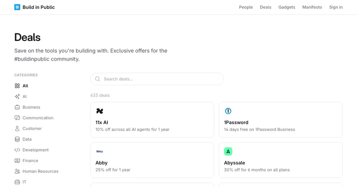This screenshot has width=357, height=187.
Task: Click the AI sparkles icon
Action: point(17,97)
